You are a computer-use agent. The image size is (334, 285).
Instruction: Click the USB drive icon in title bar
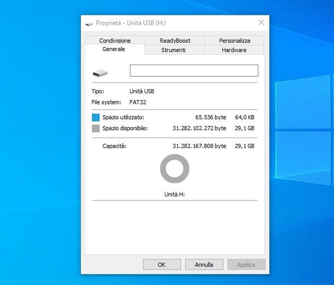pos(89,24)
